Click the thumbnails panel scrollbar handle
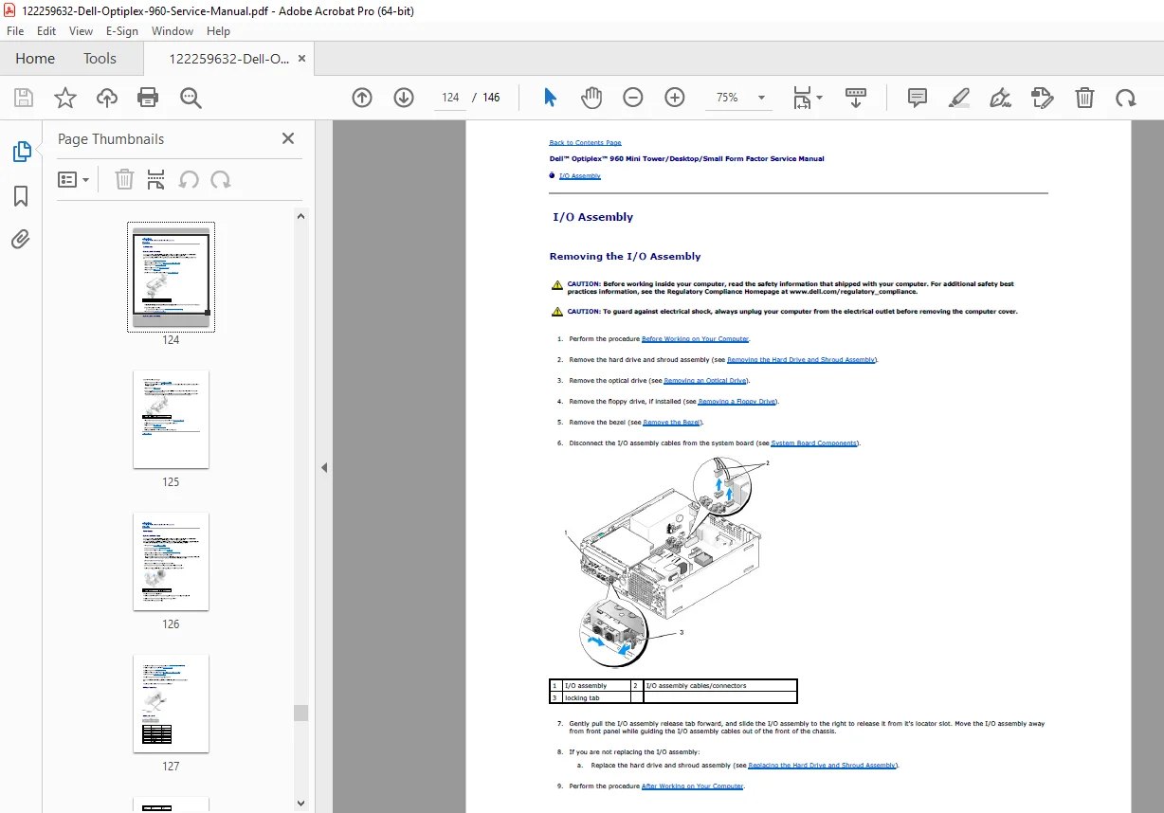This screenshot has width=1164, height=813. click(301, 713)
